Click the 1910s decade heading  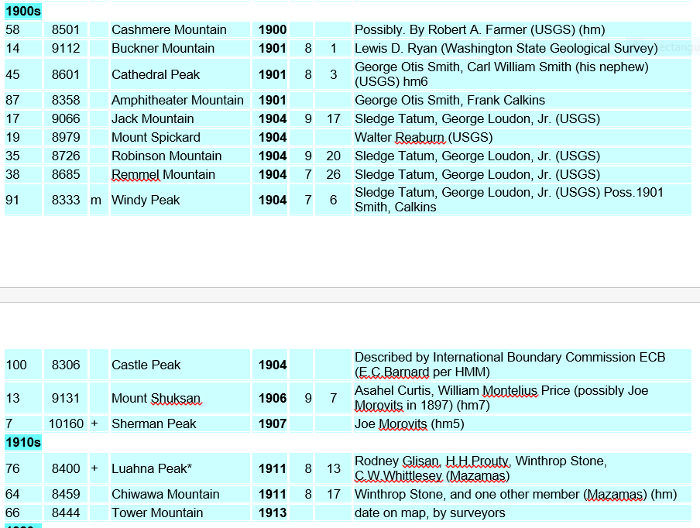tap(23, 442)
